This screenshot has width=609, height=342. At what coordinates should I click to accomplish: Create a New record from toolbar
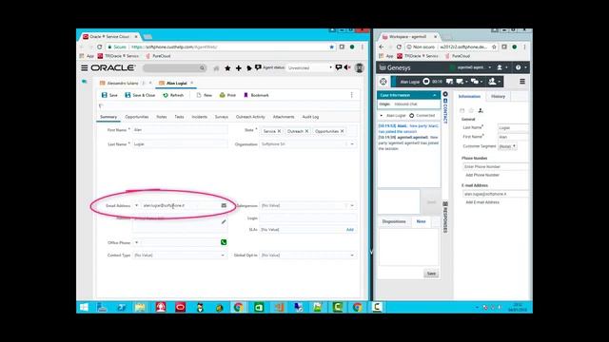[x=205, y=95]
